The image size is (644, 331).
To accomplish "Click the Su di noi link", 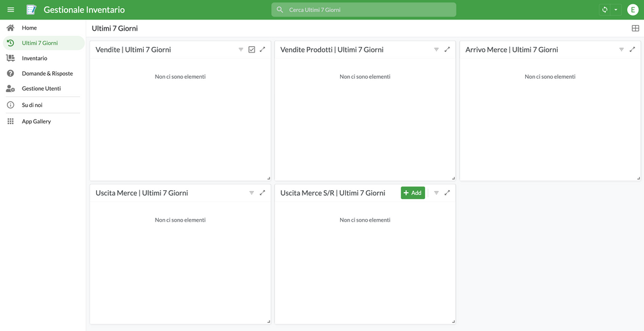I will [x=32, y=105].
